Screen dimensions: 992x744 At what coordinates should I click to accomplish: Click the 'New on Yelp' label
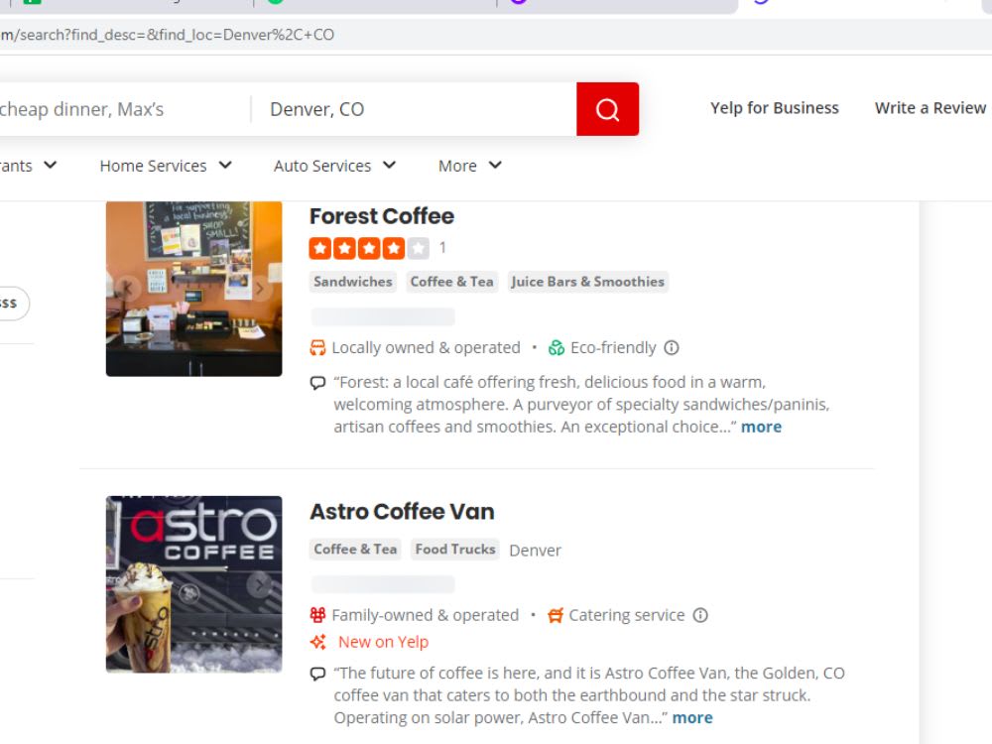click(383, 642)
